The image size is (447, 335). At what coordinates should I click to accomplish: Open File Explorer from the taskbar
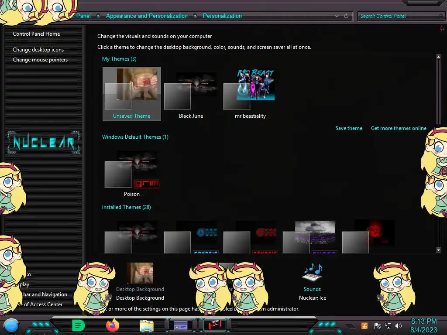click(x=147, y=325)
